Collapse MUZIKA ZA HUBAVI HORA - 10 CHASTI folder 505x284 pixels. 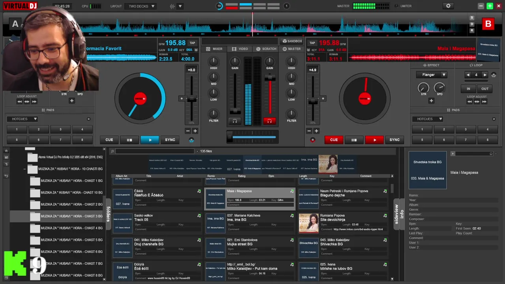tap(24, 169)
